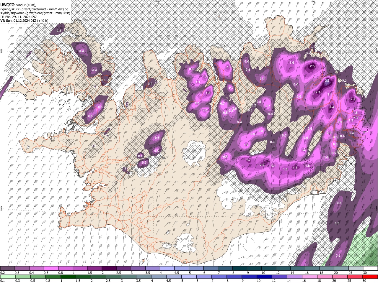The height and width of the screenshot is (283, 378).
Task: Select the bright red rain swatch starting at 30
Action: [370, 277]
